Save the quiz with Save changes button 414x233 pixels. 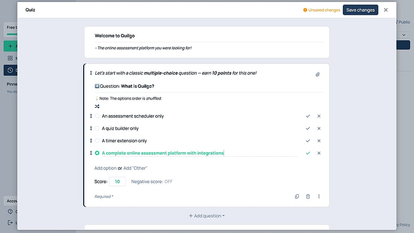360,10
